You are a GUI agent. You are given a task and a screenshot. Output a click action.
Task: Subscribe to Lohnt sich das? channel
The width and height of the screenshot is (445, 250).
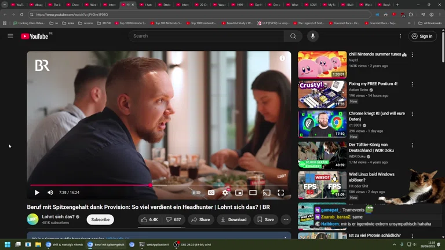pos(100,220)
